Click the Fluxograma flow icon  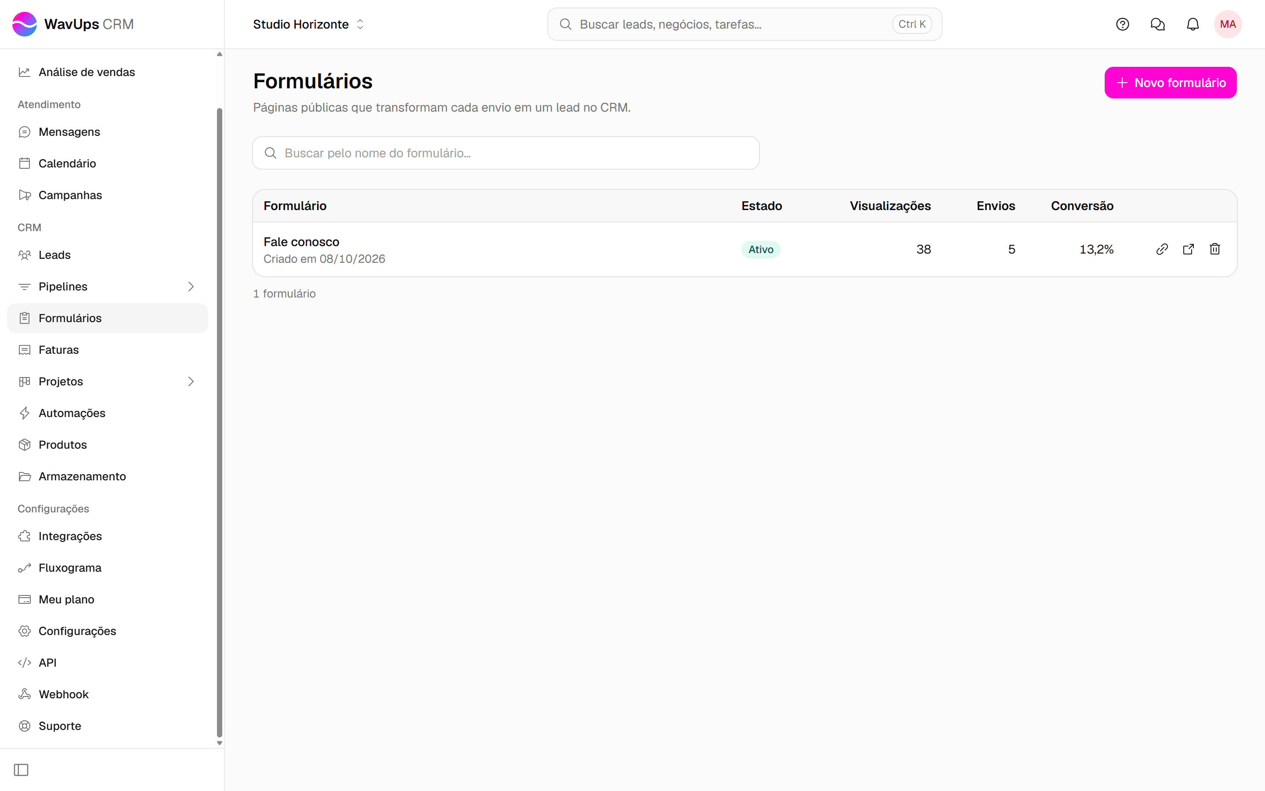(x=25, y=568)
